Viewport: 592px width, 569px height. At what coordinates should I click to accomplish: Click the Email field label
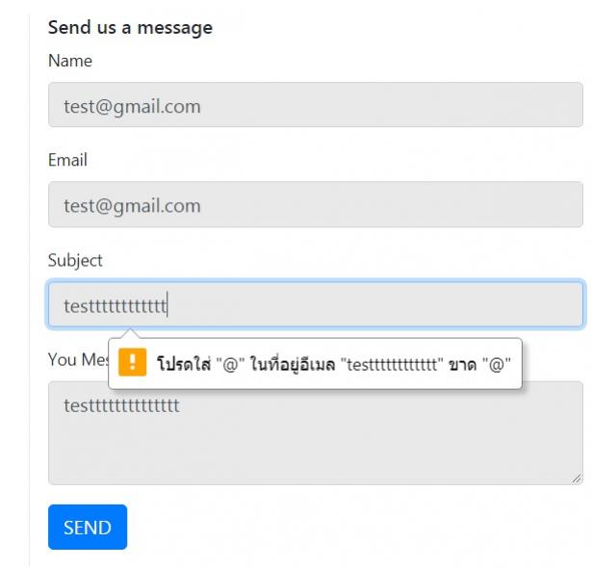(x=68, y=160)
